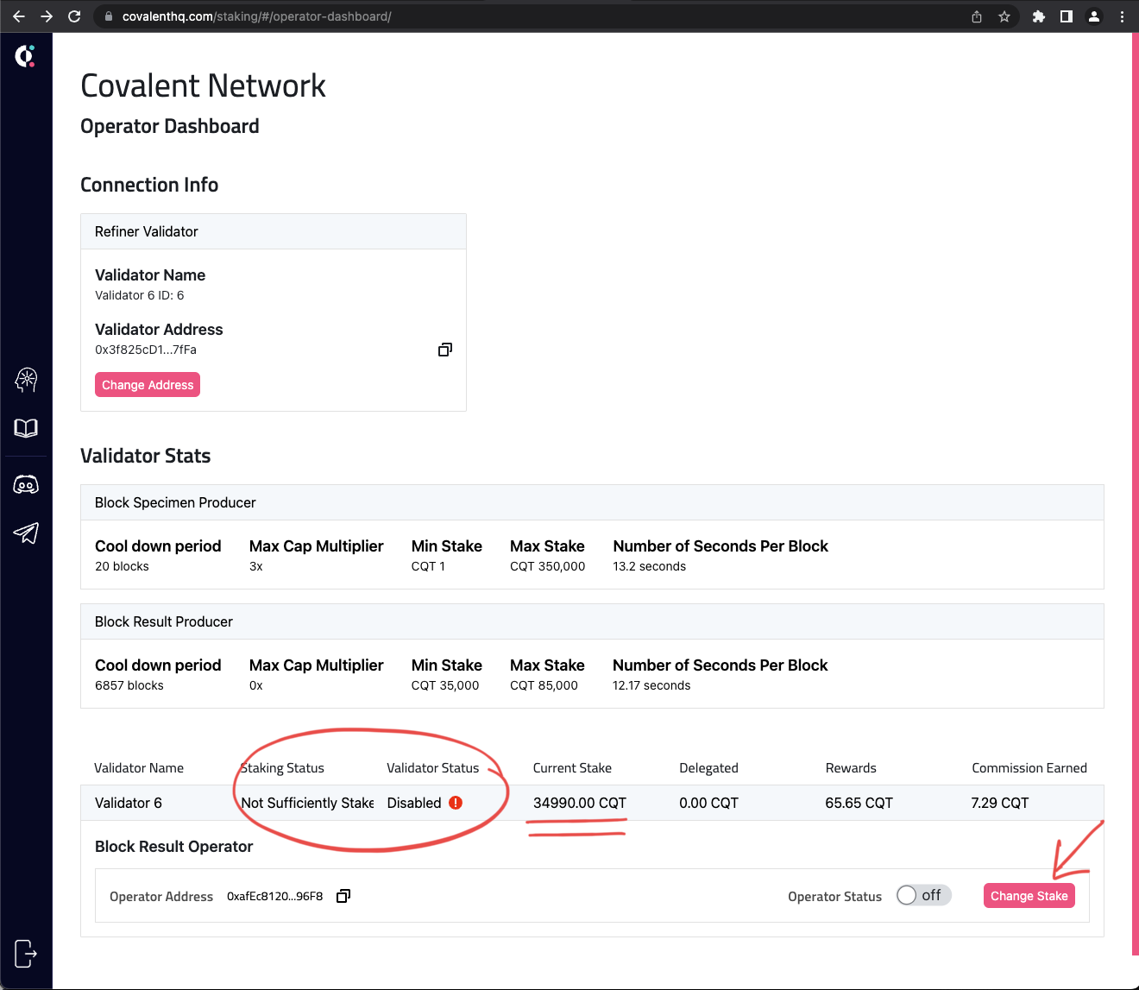Click the Change Stake button
Viewport: 1139px width, 990px height.
tap(1029, 896)
